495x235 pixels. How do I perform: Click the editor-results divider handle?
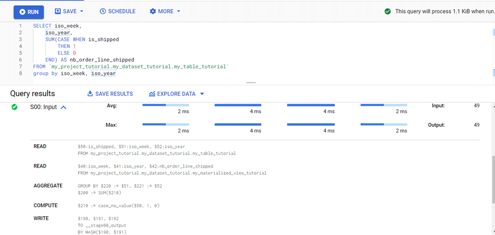pos(251,83)
